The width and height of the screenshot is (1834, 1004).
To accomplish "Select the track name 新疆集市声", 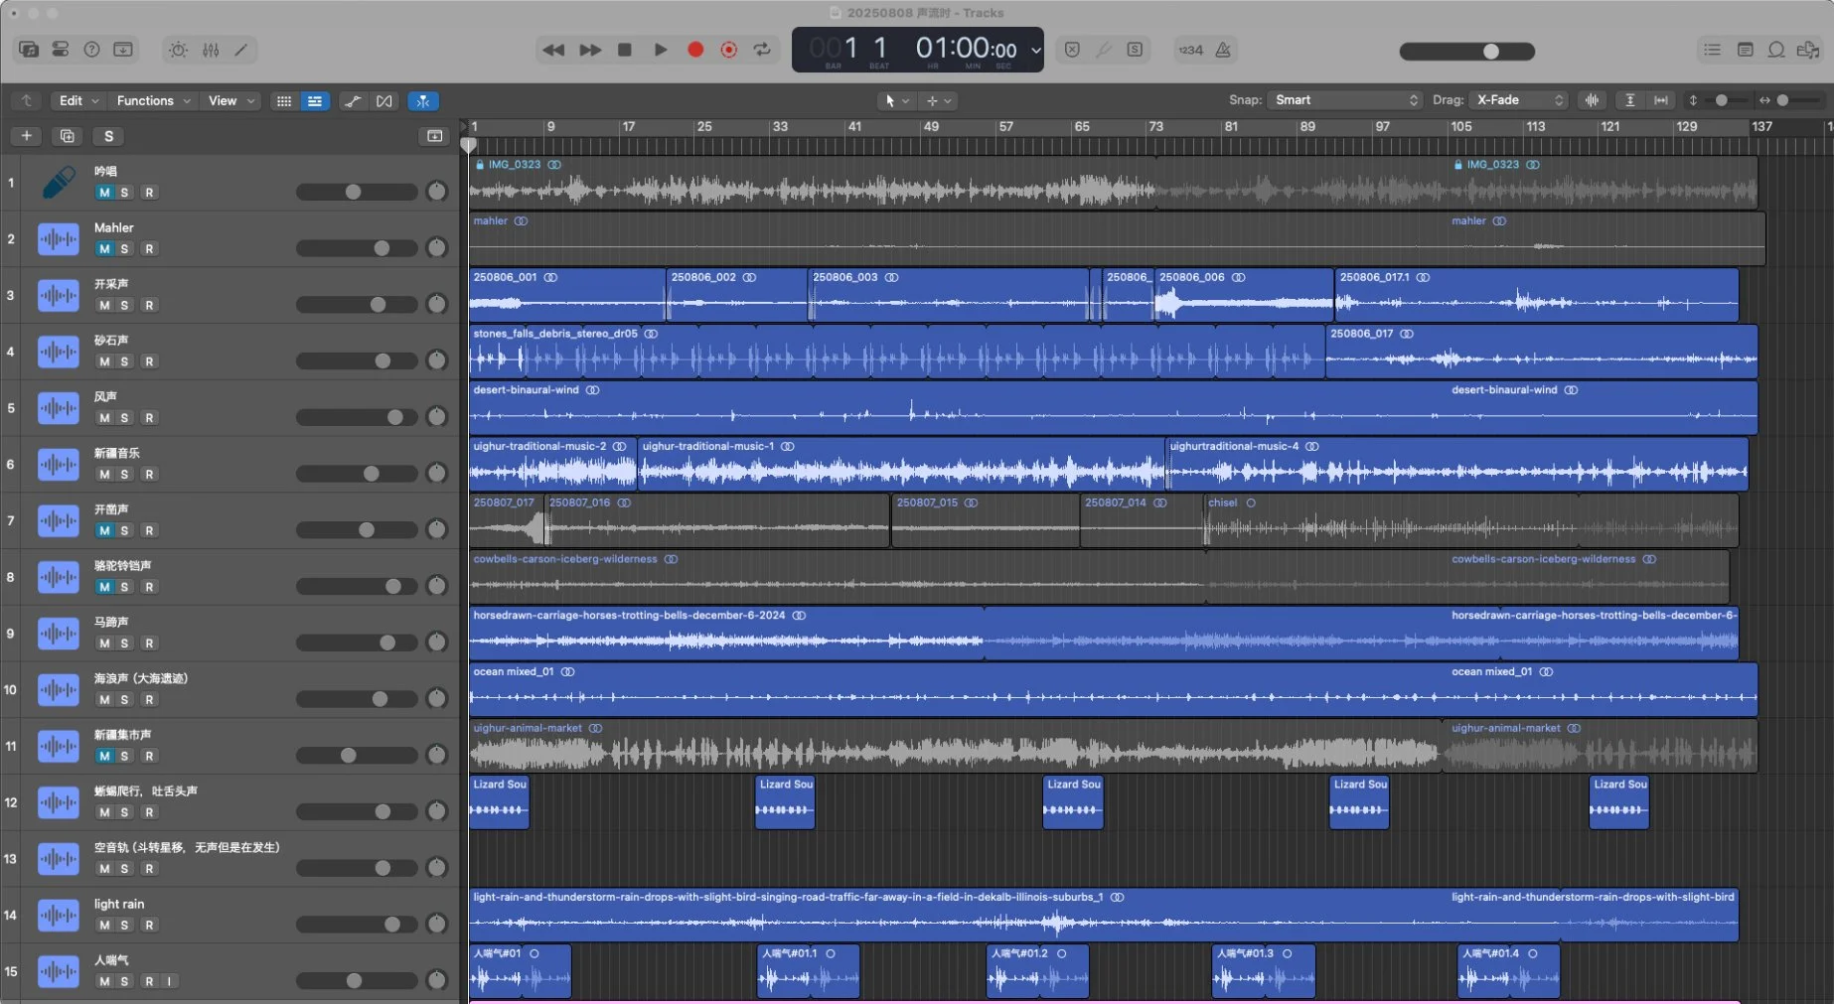I will (x=123, y=735).
